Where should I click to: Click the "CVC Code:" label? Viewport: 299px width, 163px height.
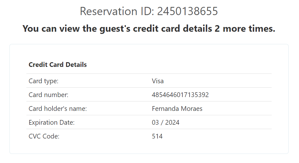[44, 136]
